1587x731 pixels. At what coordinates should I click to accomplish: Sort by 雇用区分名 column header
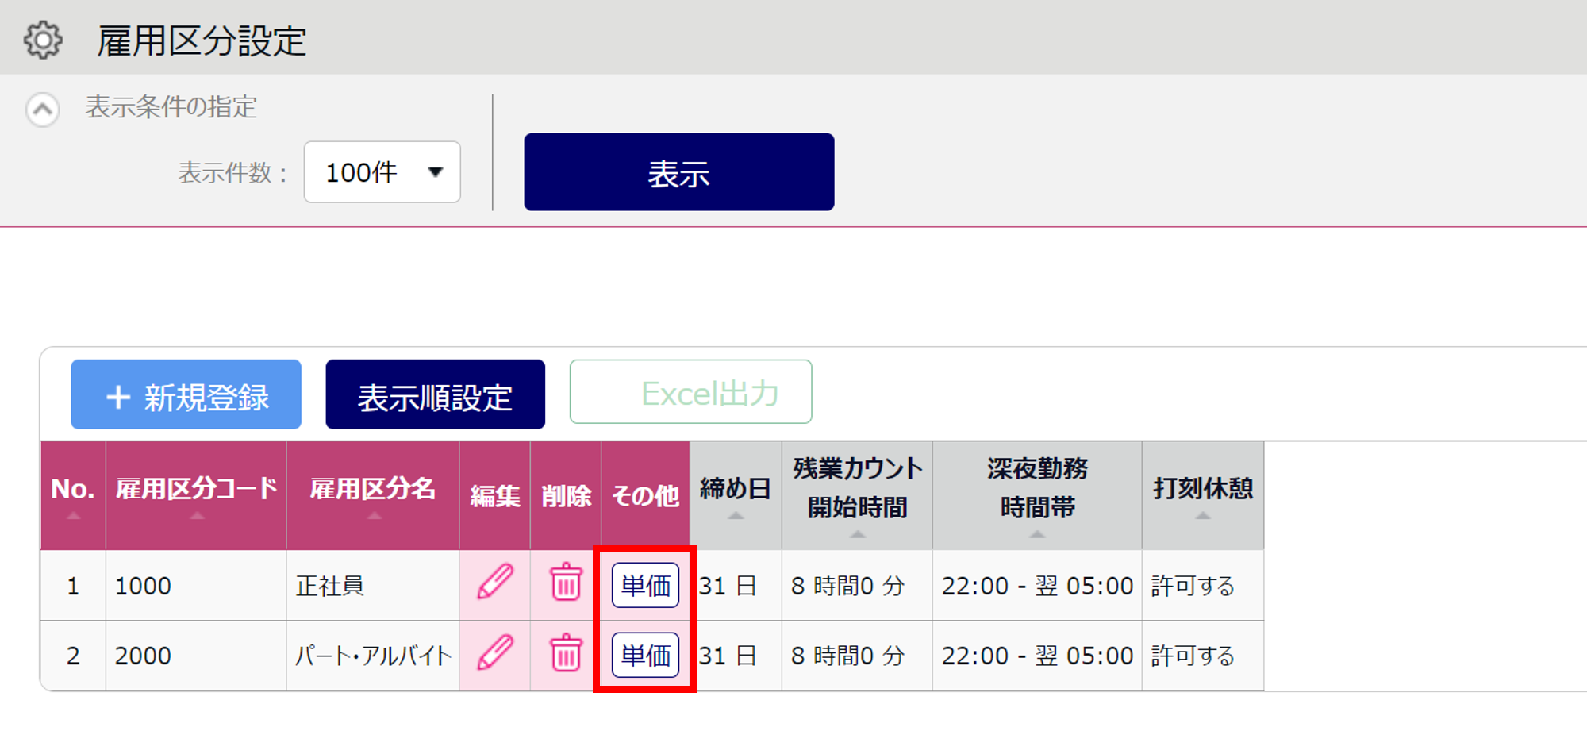coord(374,496)
